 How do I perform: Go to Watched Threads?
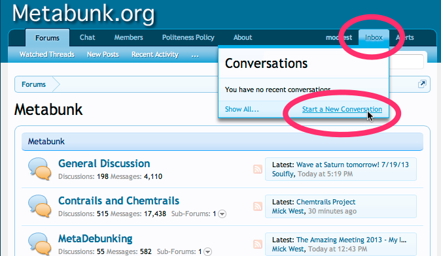tap(47, 54)
